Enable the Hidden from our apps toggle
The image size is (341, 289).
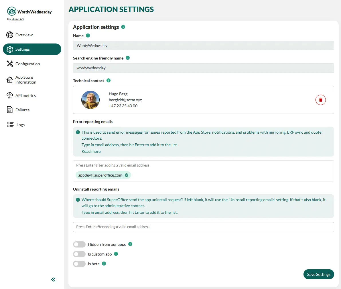pyautogui.click(x=79, y=244)
